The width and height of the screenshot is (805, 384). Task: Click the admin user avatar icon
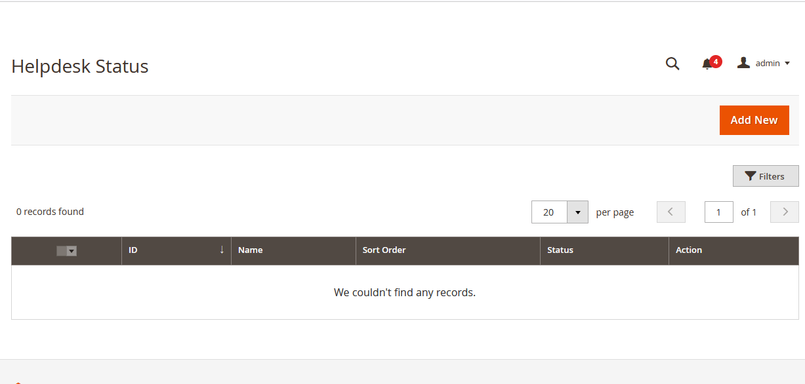(743, 63)
